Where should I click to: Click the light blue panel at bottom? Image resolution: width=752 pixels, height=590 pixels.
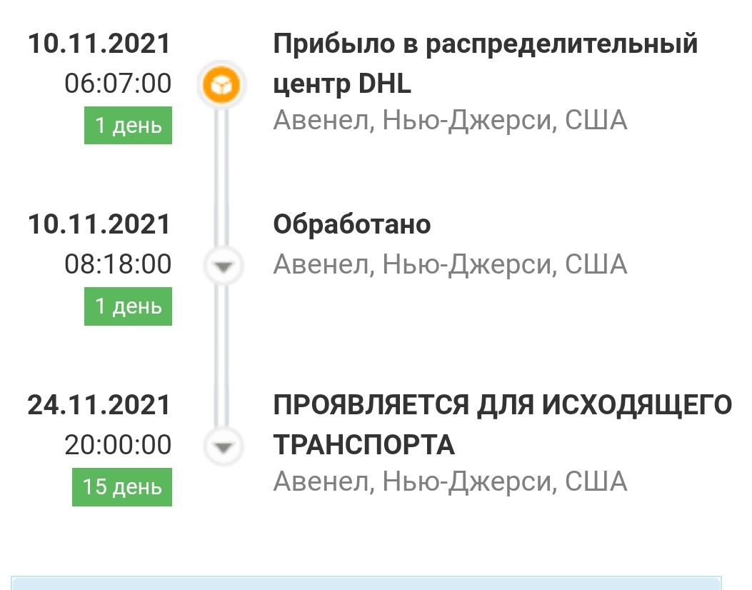click(x=366, y=582)
